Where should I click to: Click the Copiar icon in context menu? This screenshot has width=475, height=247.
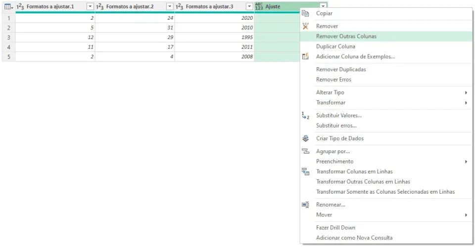point(305,13)
